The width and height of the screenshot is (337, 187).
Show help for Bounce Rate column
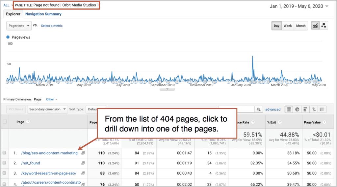(253, 122)
